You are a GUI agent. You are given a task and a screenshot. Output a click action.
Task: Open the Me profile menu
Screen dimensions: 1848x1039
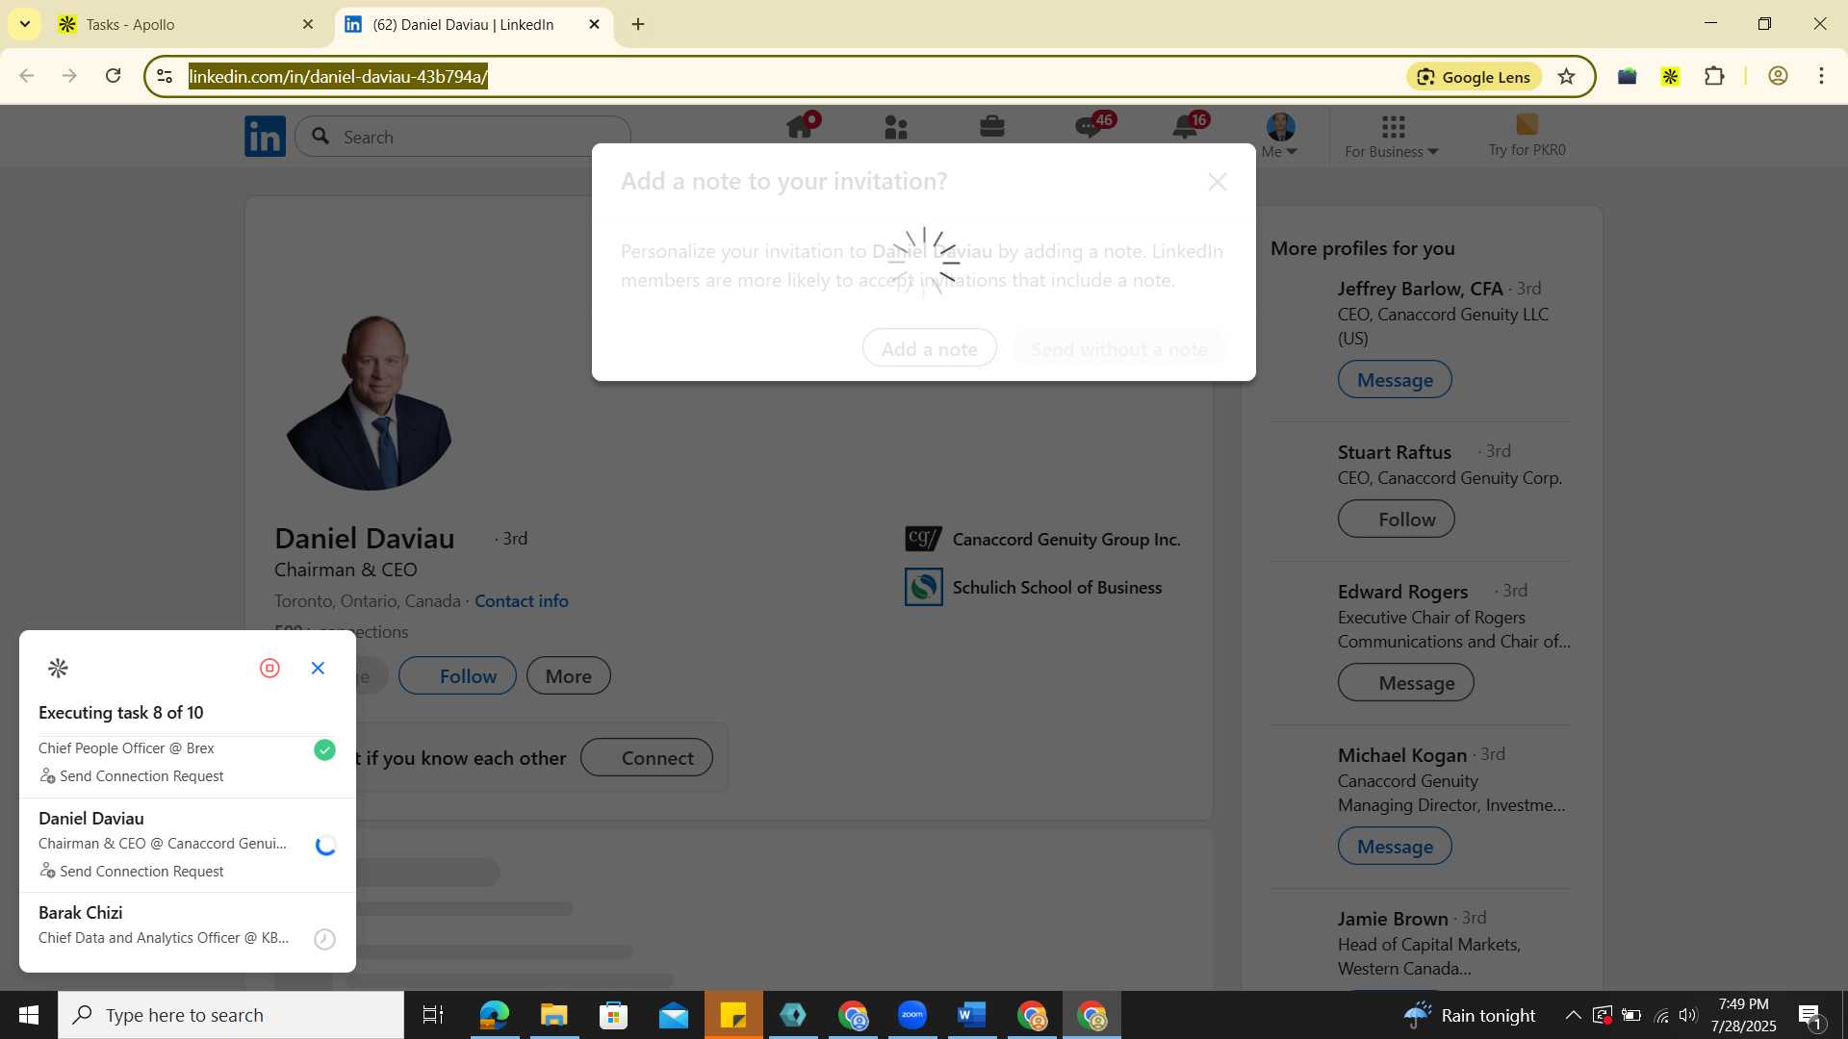coord(1280,136)
